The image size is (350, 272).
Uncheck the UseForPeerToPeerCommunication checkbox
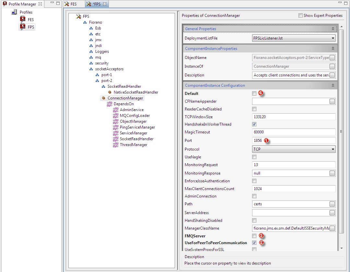point(254,243)
